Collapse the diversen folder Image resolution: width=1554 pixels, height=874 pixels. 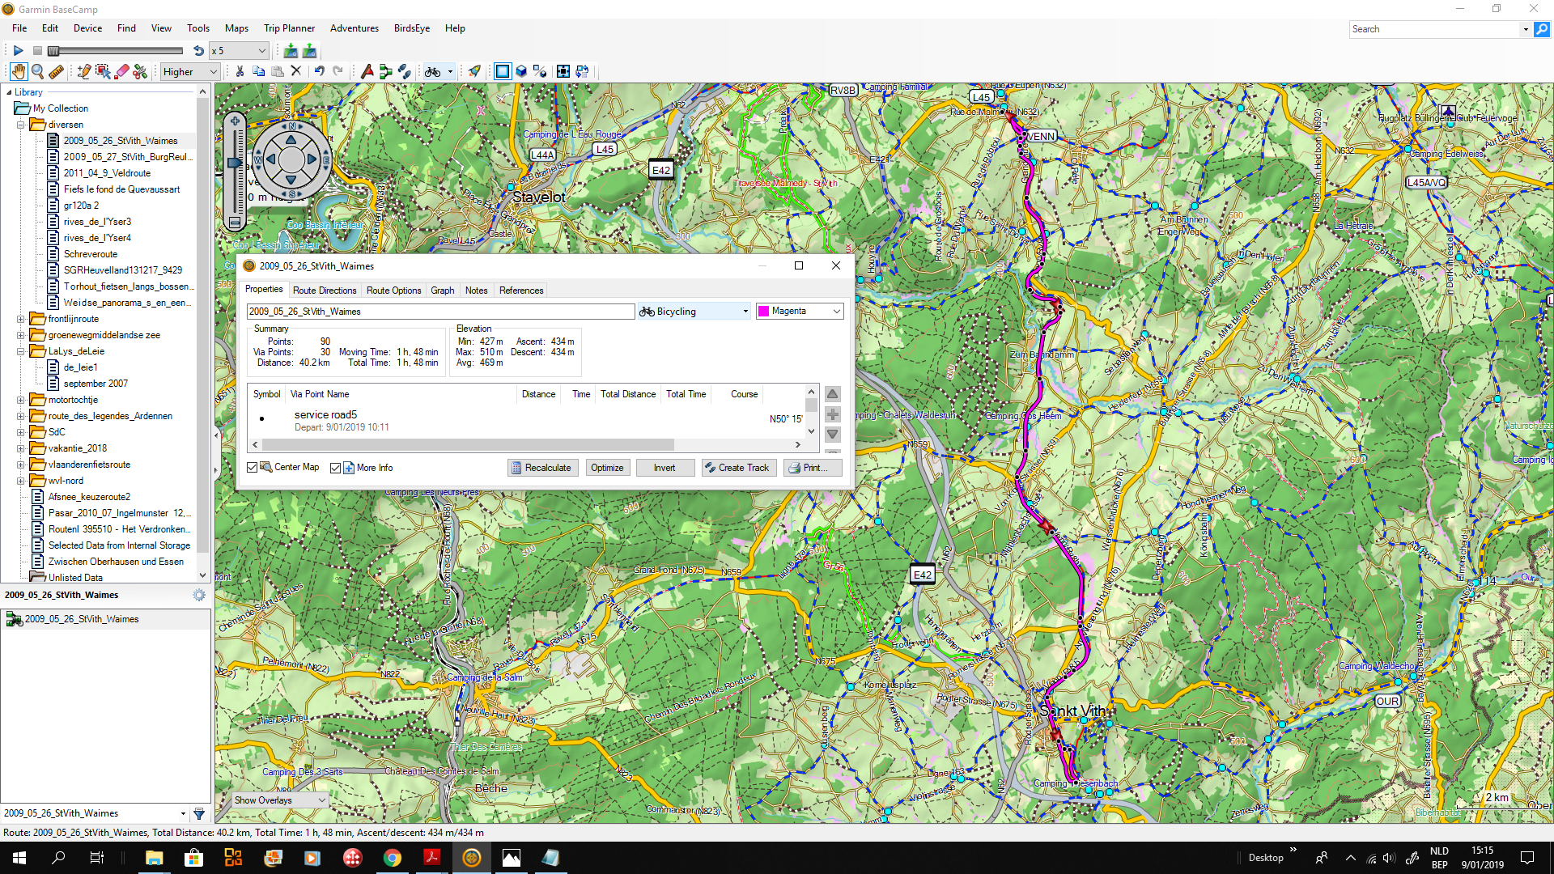pyautogui.click(x=21, y=125)
